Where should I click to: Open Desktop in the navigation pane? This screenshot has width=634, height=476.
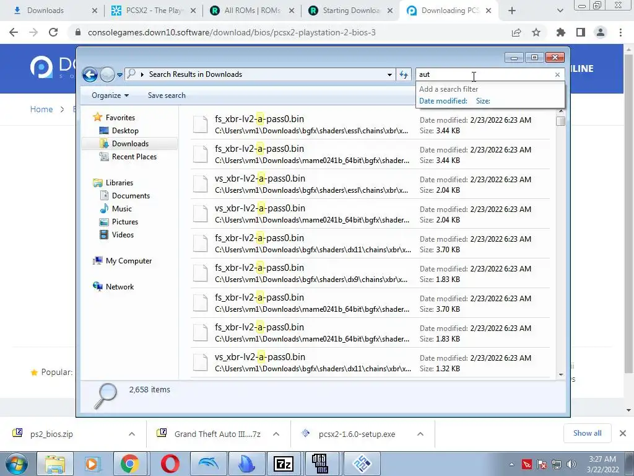(125, 131)
